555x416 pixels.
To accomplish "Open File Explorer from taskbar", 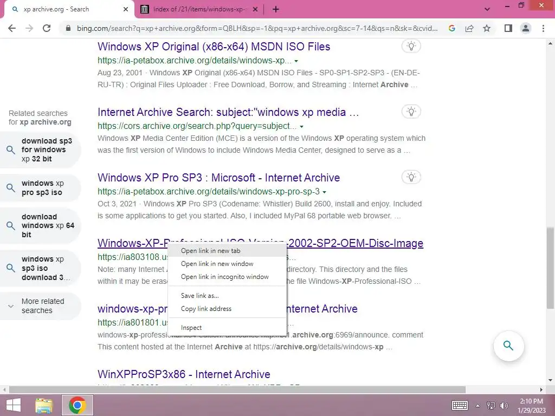I will pos(44,405).
